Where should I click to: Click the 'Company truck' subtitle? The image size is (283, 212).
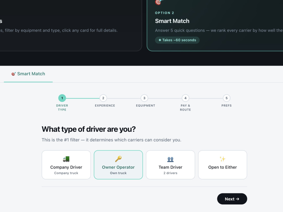pos(66,173)
